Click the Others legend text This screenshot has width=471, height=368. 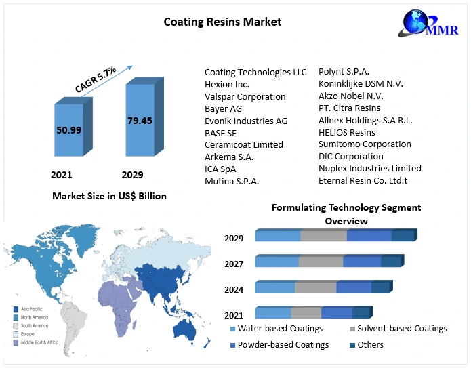pos(371,345)
